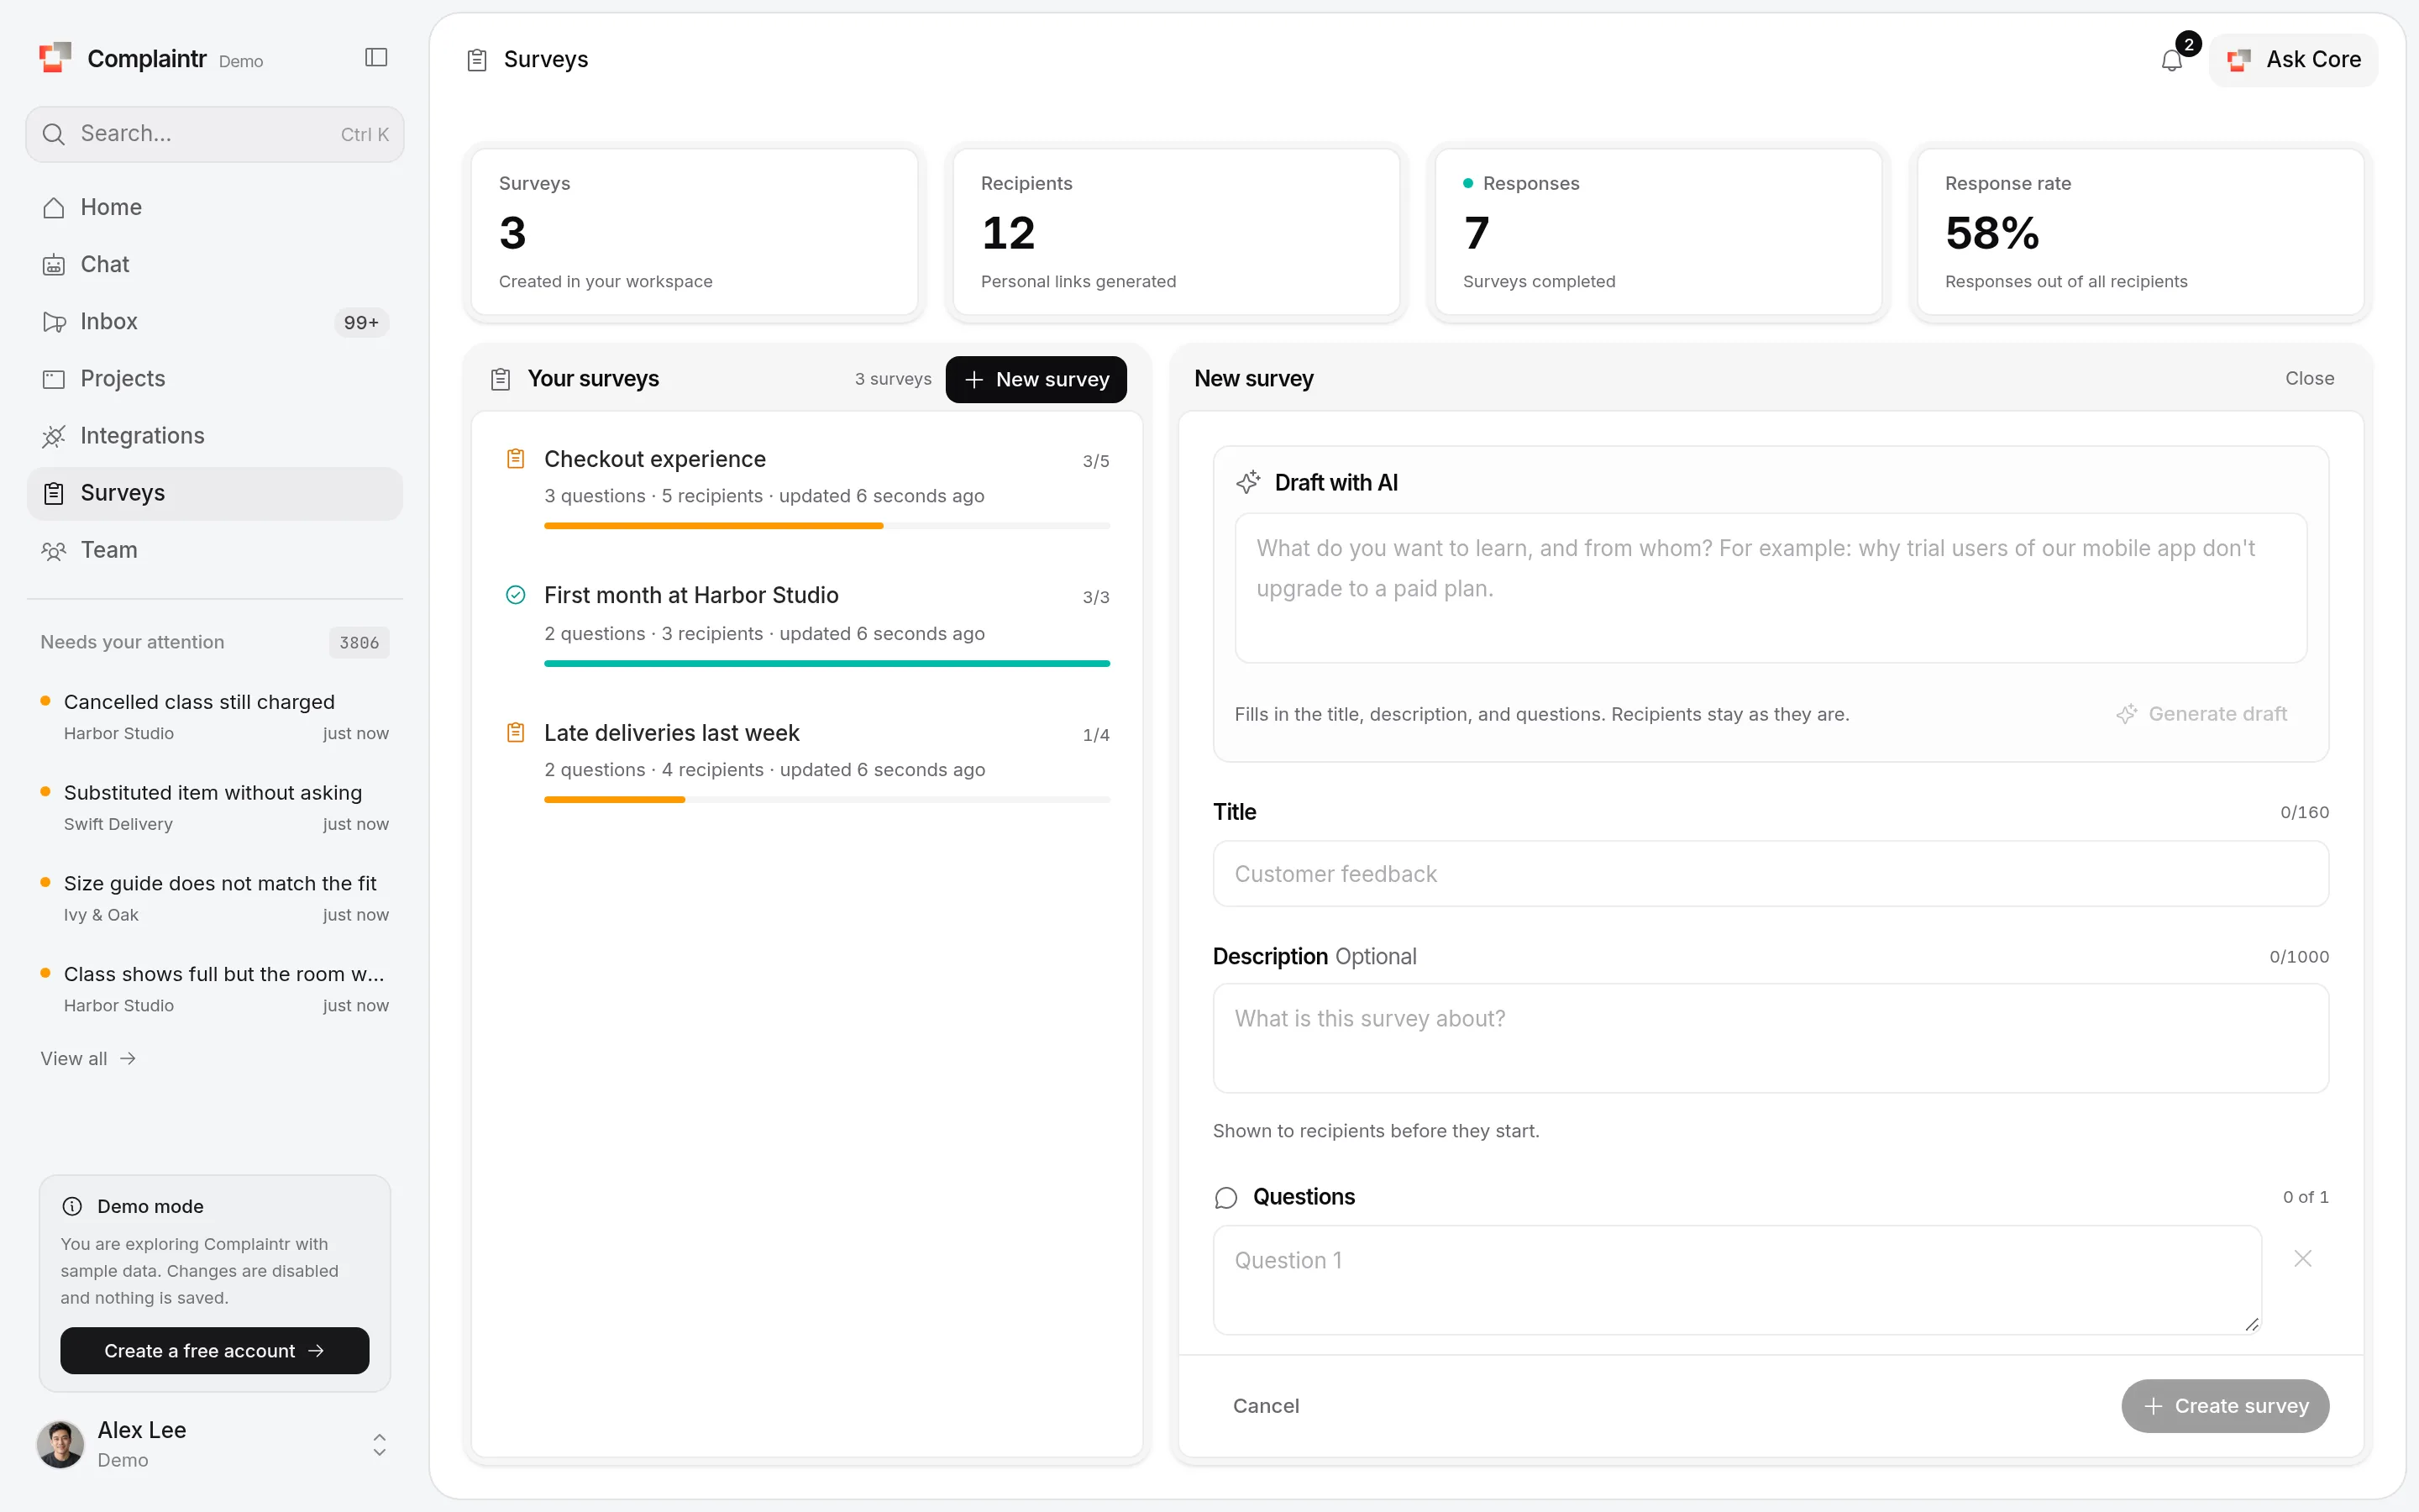Click the Chat bot icon
2419x1512 pixels.
point(54,265)
